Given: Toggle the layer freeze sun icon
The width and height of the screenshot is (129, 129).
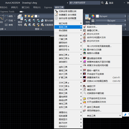Looking at the screenshot, I should 29,16.
